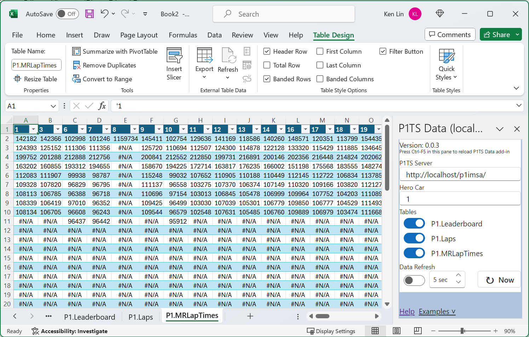Check the Banded Columns checkbox
This screenshot has height=337, width=529.
[x=320, y=79]
